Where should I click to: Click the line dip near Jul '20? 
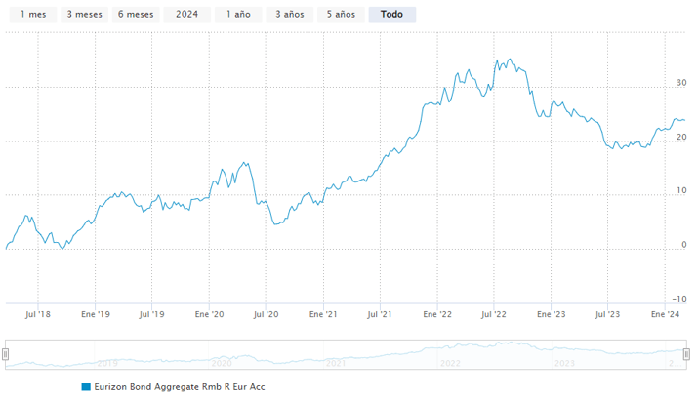pyautogui.click(x=277, y=224)
